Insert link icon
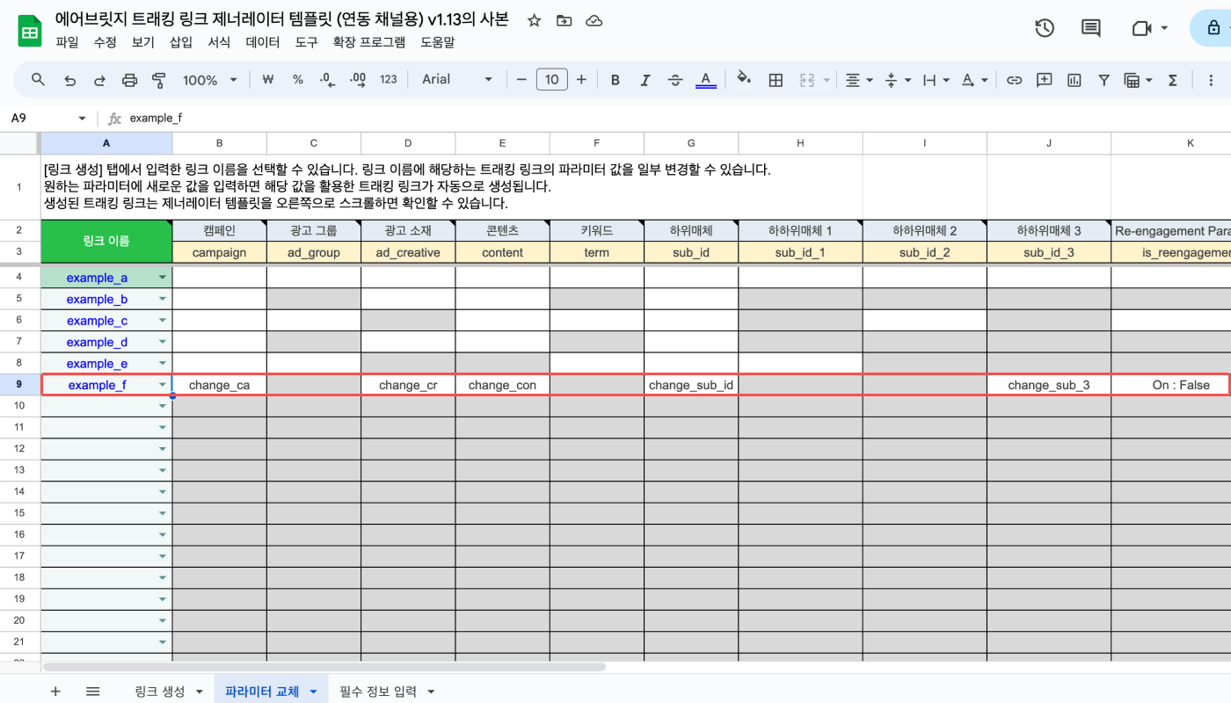 coord(1014,80)
